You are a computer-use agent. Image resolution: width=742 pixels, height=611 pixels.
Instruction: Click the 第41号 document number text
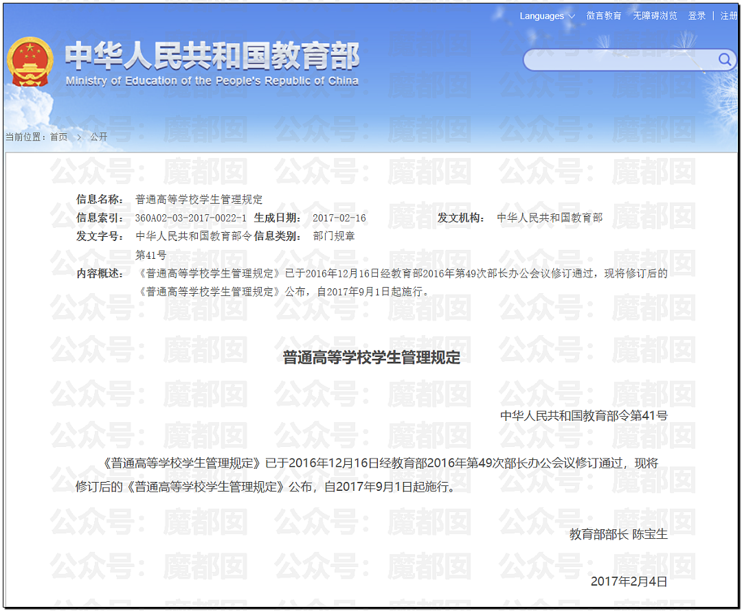tap(151, 255)
